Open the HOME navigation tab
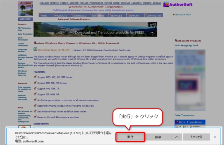Viewport: 224px width, 145px height. [43, 15]
